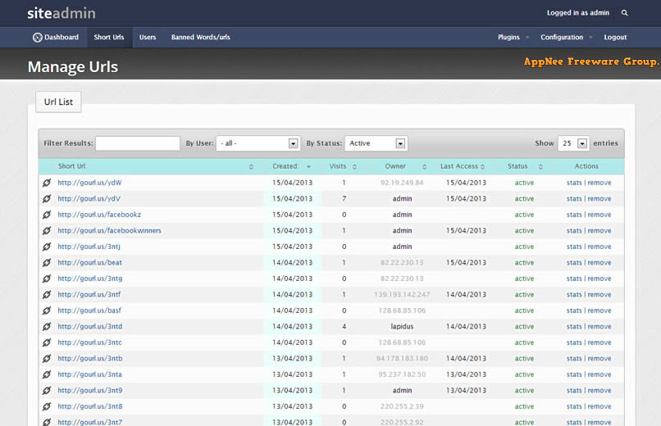Open the Short Urls nav item
Screen dimensions: 661x426
[109, 38]
